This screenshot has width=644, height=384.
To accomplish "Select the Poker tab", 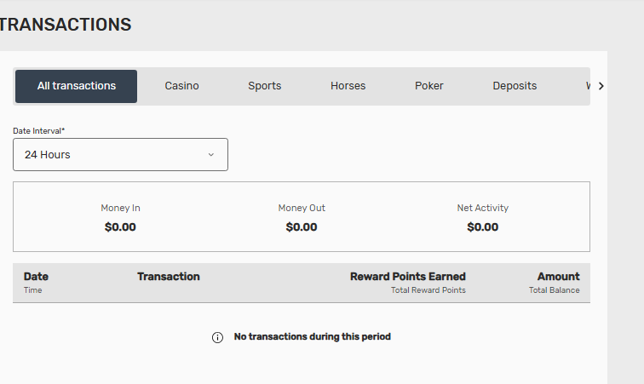I will click(428, 86).
